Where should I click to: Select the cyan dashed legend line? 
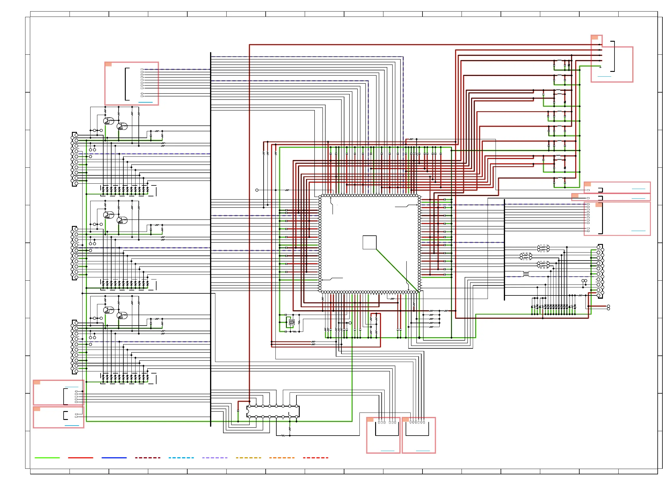tap(181, 457)
